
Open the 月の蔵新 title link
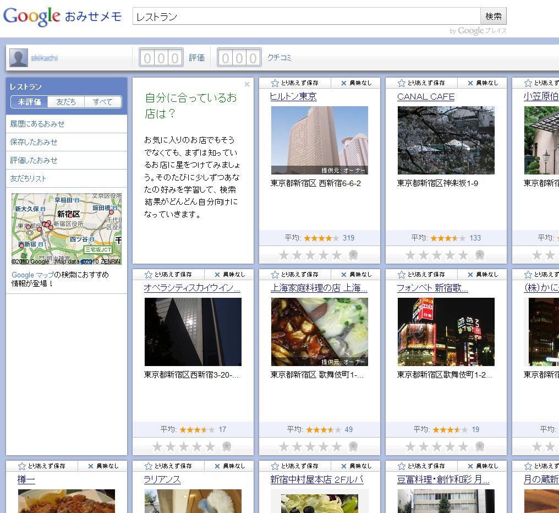[541, 479]
